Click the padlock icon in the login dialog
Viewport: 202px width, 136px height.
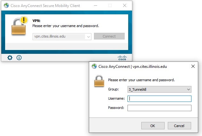click(x=99, y=80)
